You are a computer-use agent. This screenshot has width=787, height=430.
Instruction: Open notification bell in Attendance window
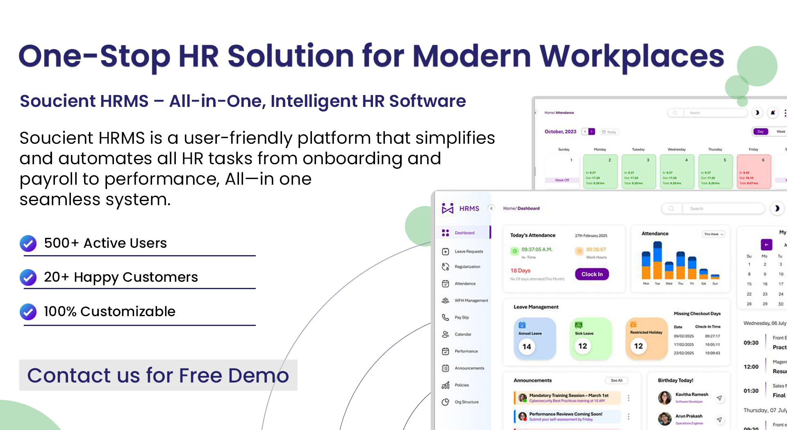[773, 113]
